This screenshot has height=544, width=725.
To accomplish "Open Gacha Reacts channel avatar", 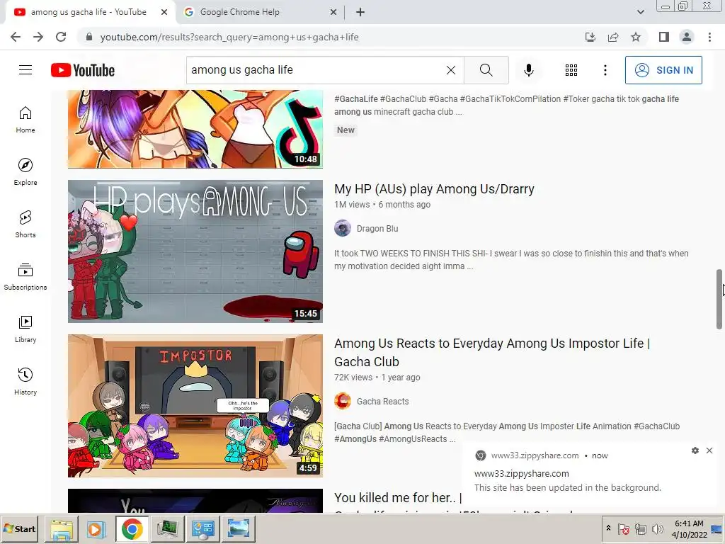I will pos(343,401).
